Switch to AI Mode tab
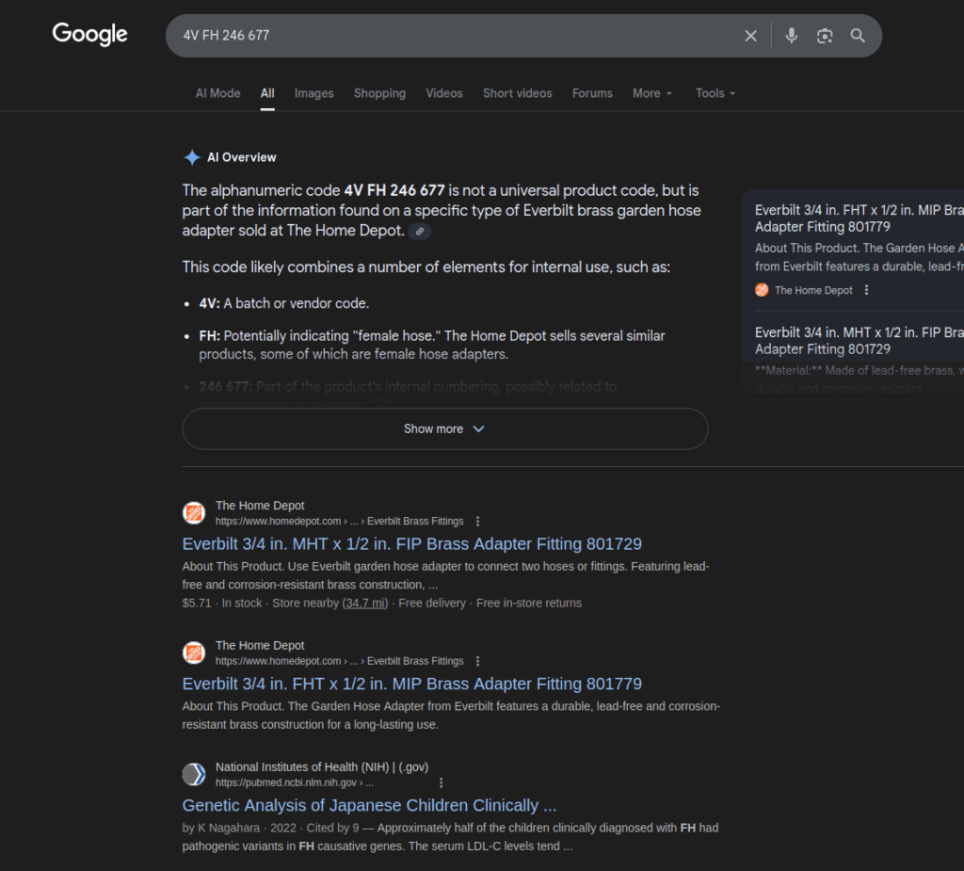This screenshot has width=964, height=871. 217,93
